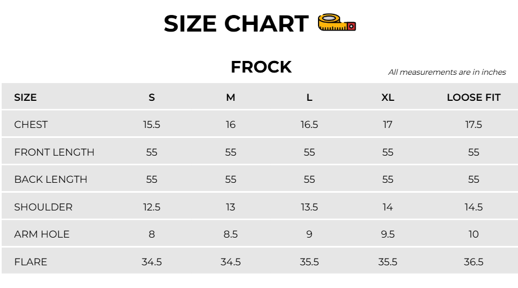Select the S size column header
This screenshot has width=518, height=288.
[152, 97]
